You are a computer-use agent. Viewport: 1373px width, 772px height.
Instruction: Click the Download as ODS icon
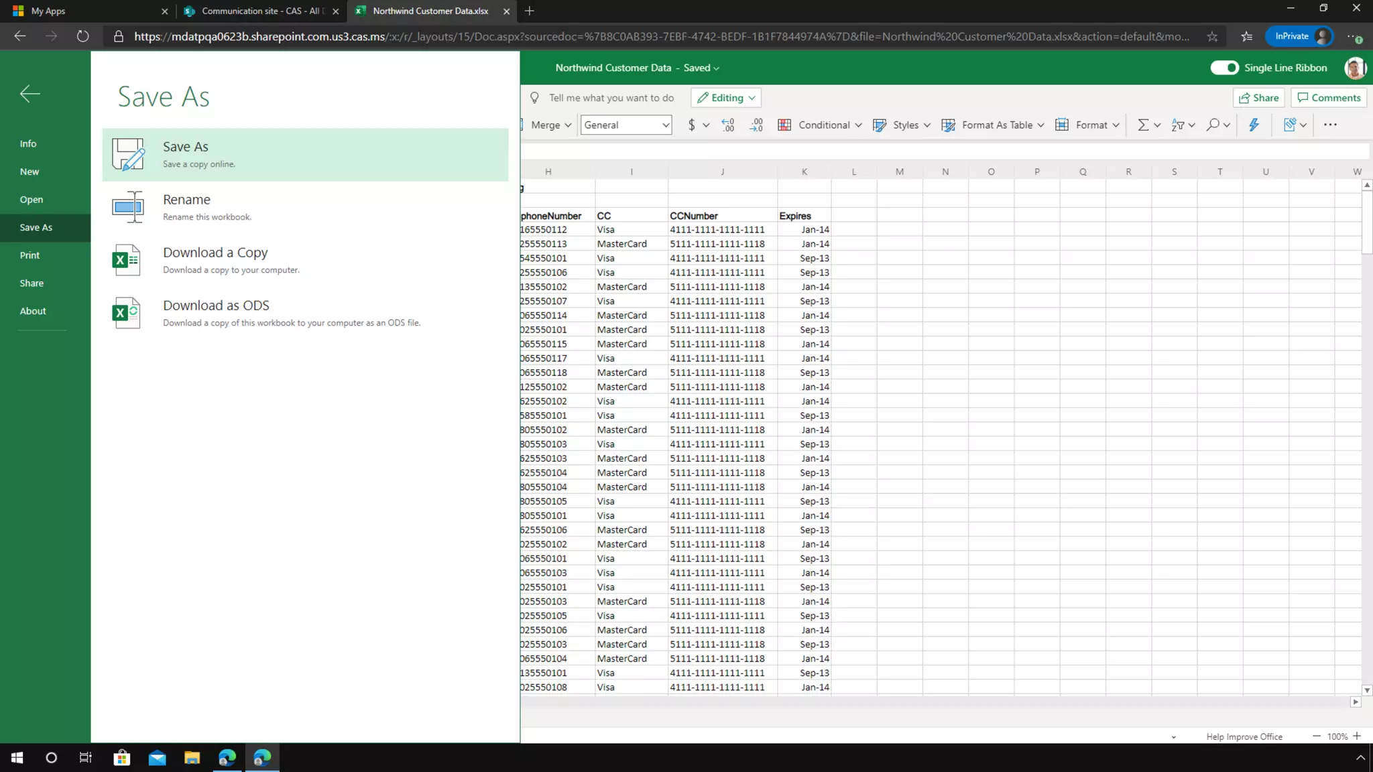pyautogui.click(x=126, y=313)
